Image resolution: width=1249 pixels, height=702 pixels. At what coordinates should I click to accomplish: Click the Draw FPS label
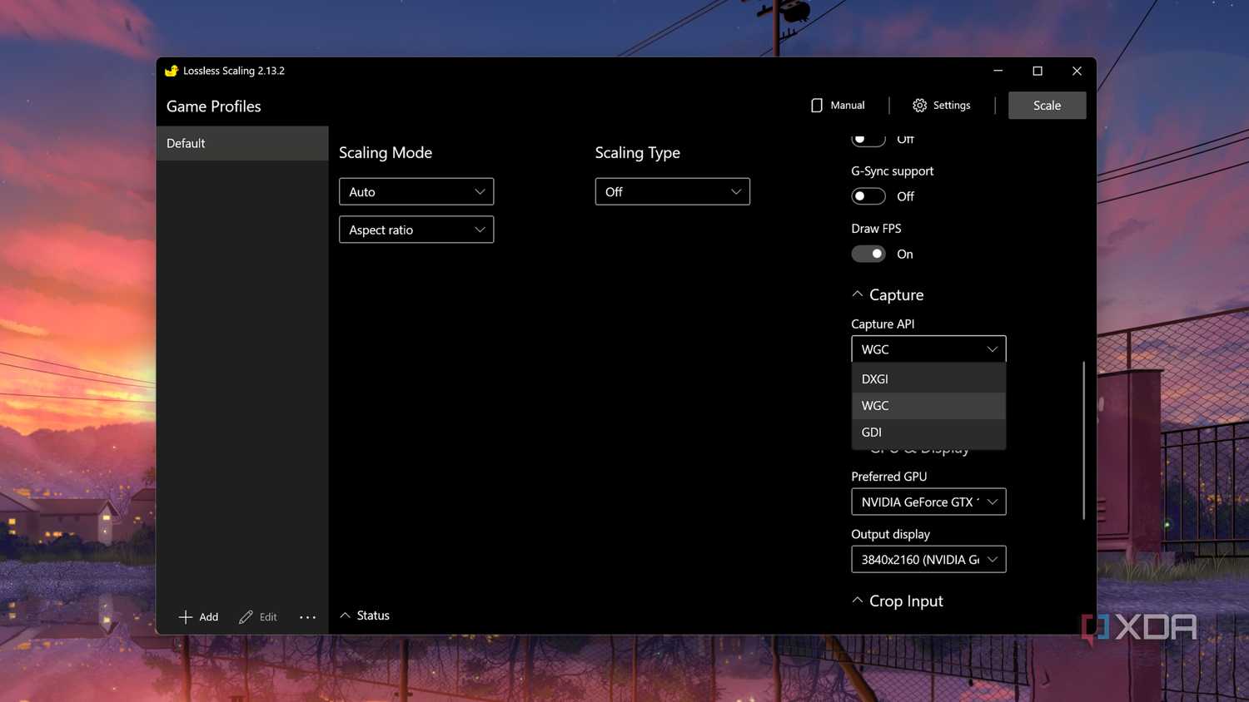[x=876, y=229]
